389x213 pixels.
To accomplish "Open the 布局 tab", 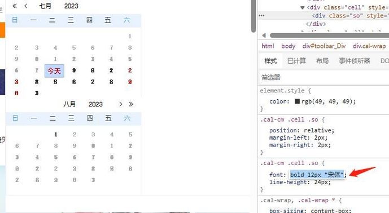I will click(322, 61).
